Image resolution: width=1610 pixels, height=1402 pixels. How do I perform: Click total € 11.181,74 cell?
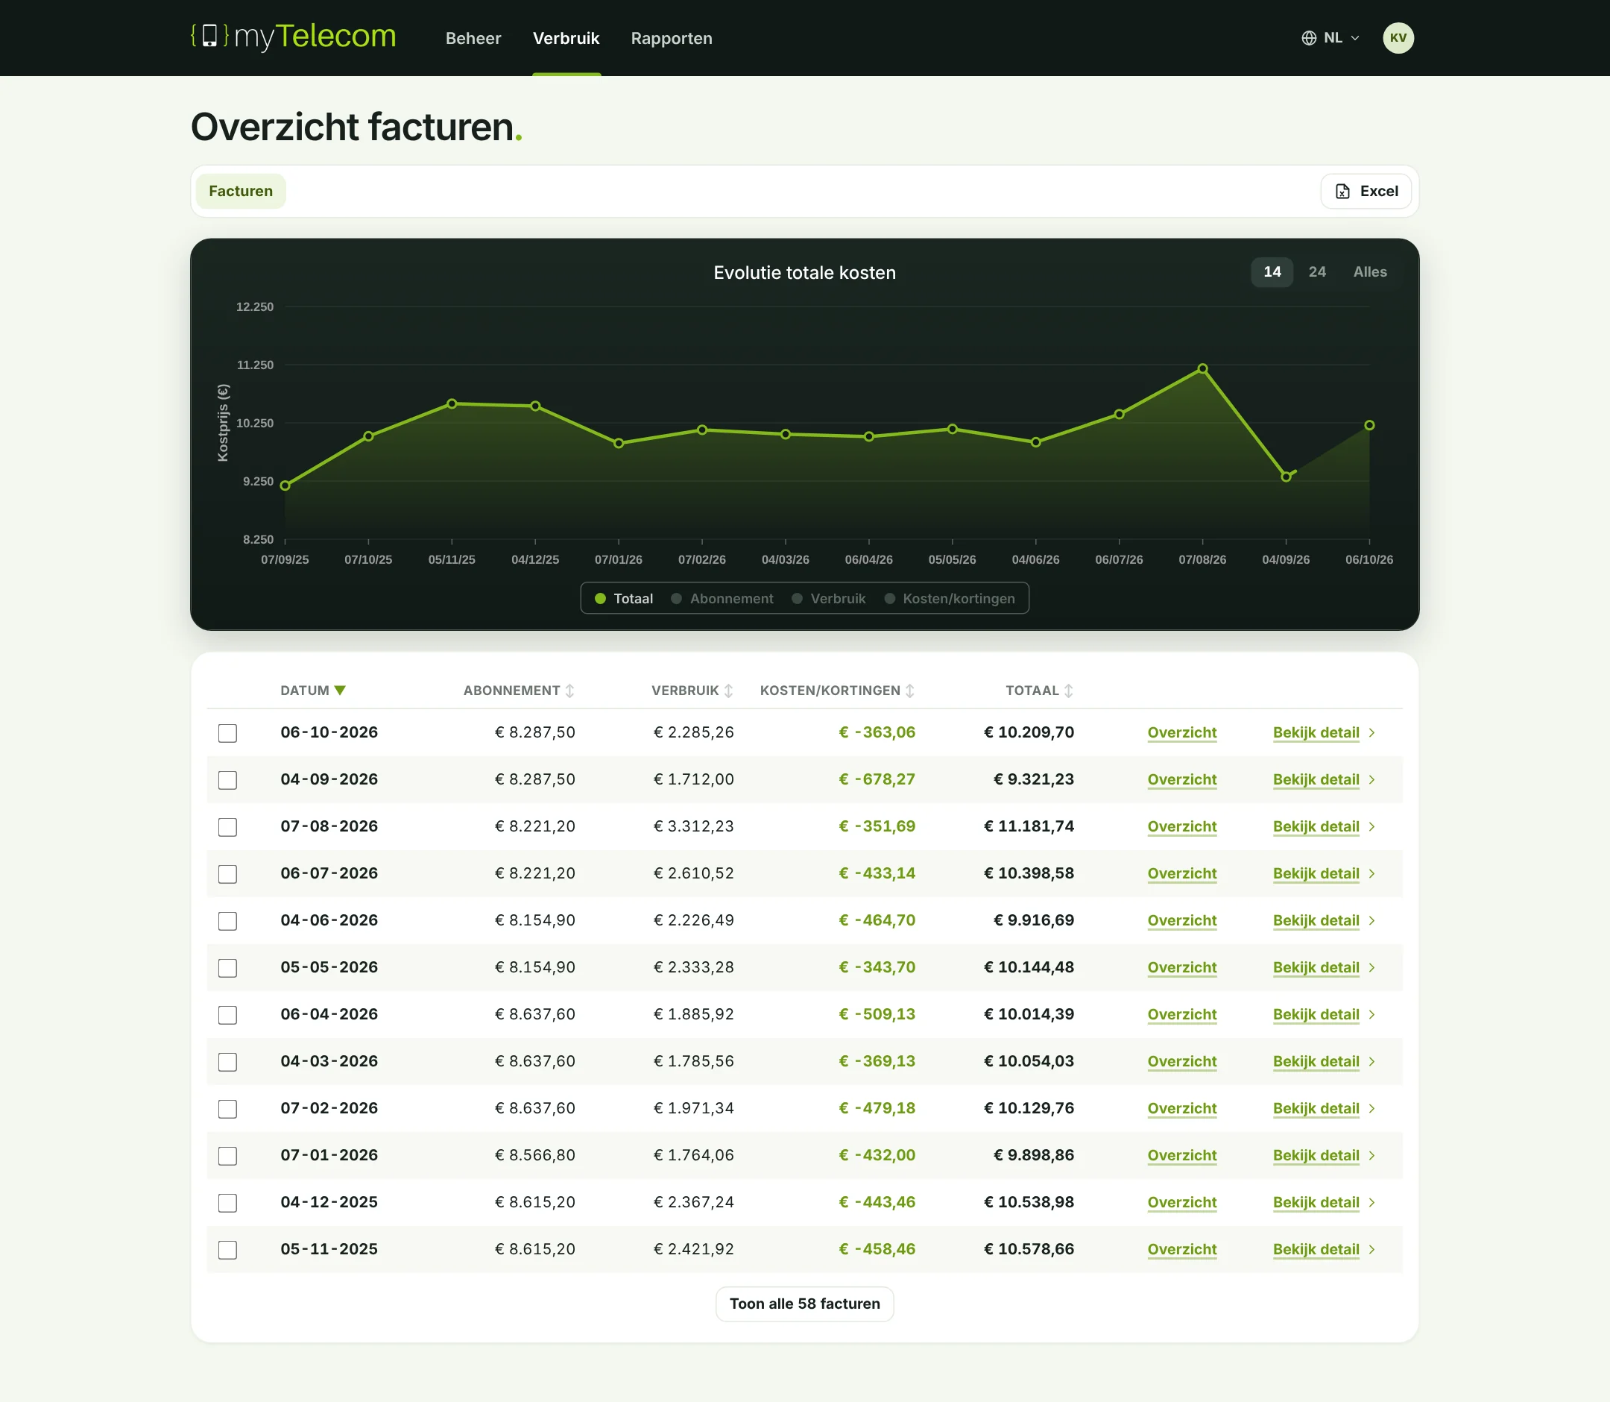point(1029,827)
